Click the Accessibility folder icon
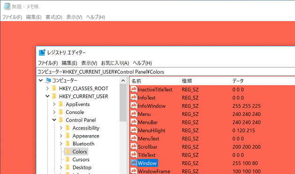The height and width of the screenshot is (174, 295). (68, 128)
